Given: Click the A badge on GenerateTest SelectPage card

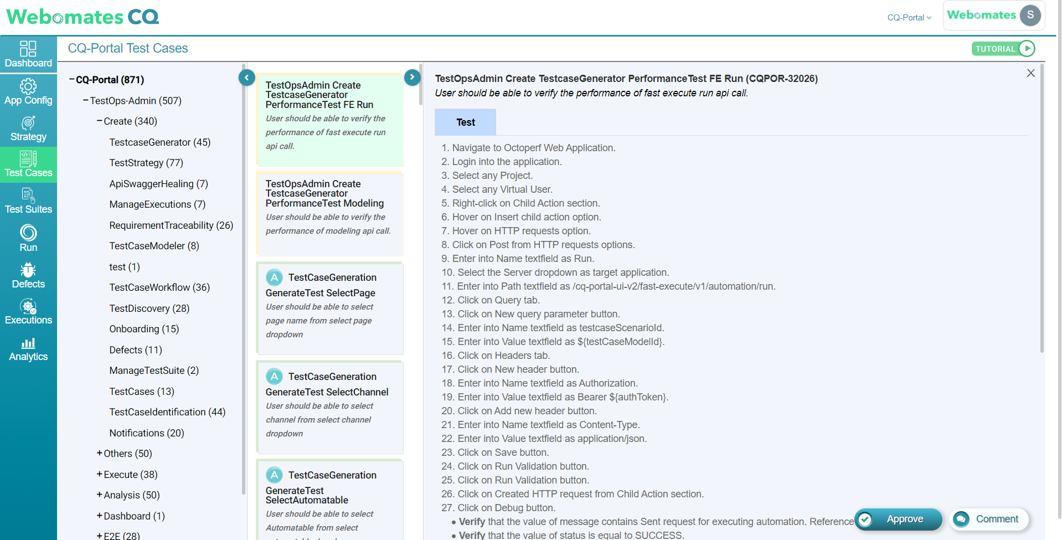Looking at the screenshot, I should [274, 277].
